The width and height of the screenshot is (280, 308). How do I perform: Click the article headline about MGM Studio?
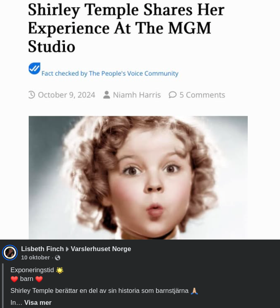click(126, 28)
